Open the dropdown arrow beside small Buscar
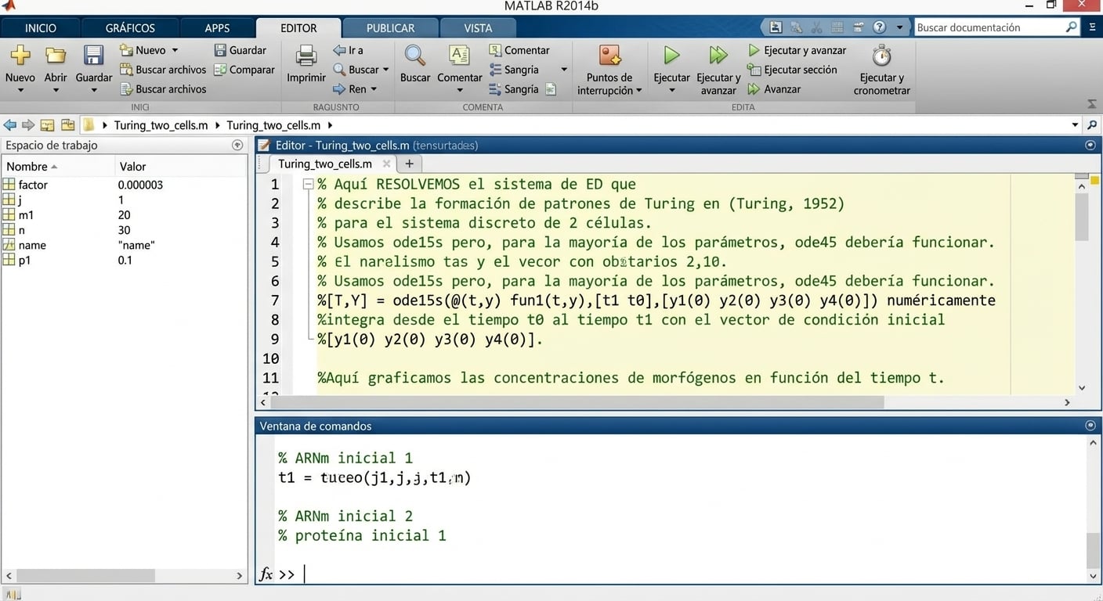The height and width of the screenshot is (601, 1103). tap(385, 70)
